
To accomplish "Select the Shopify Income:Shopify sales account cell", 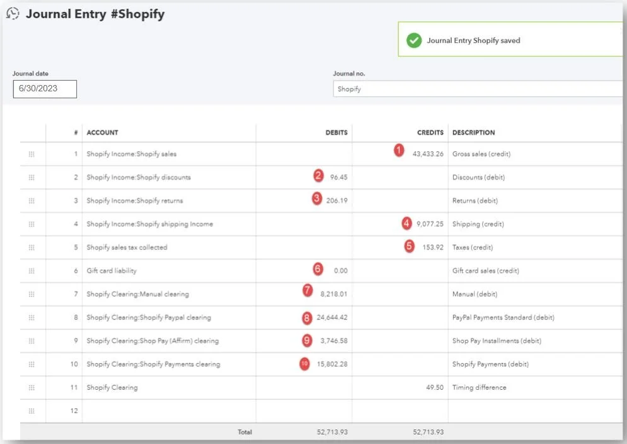I will (x=169, y=154).
